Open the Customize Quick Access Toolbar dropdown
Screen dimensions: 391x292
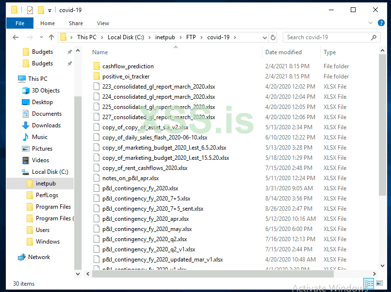pos(49,11)
